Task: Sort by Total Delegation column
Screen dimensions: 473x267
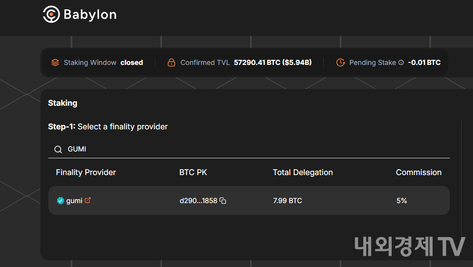Action: (303, 172)
